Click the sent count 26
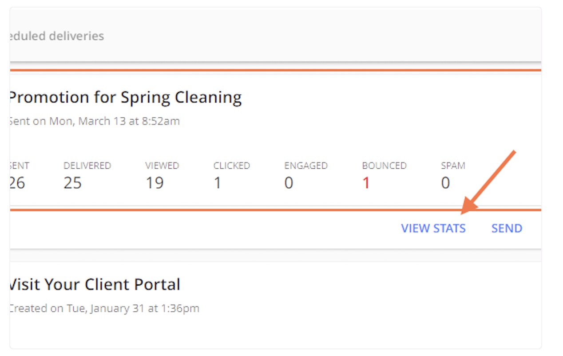Viewport: 563px width, 356px height. (17, 183)
